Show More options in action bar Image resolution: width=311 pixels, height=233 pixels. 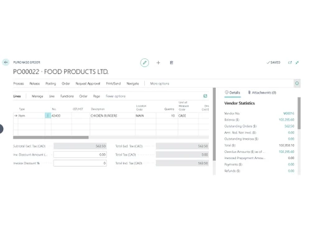click(x=160, y=83)
